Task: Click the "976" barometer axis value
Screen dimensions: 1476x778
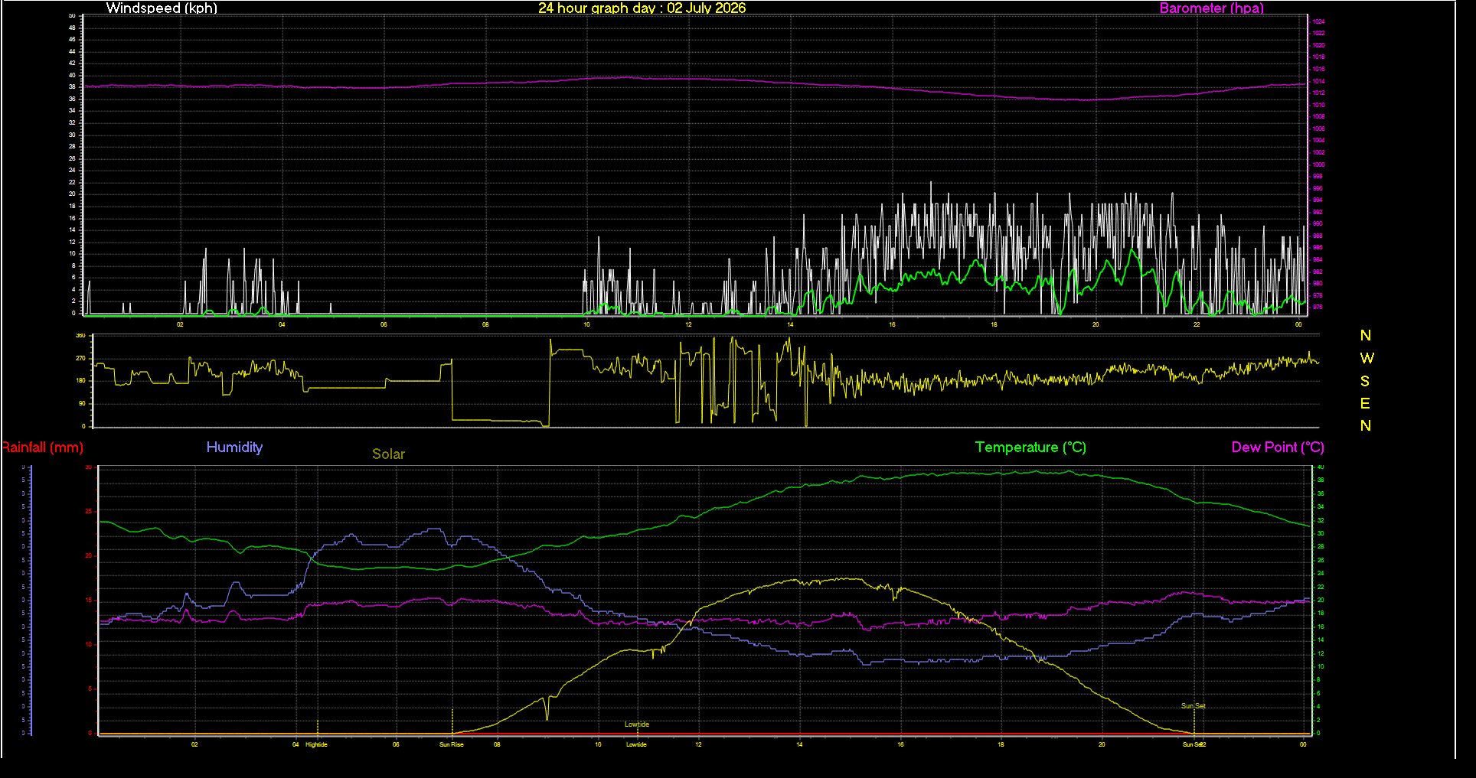Action: (x=1318, y=307)
